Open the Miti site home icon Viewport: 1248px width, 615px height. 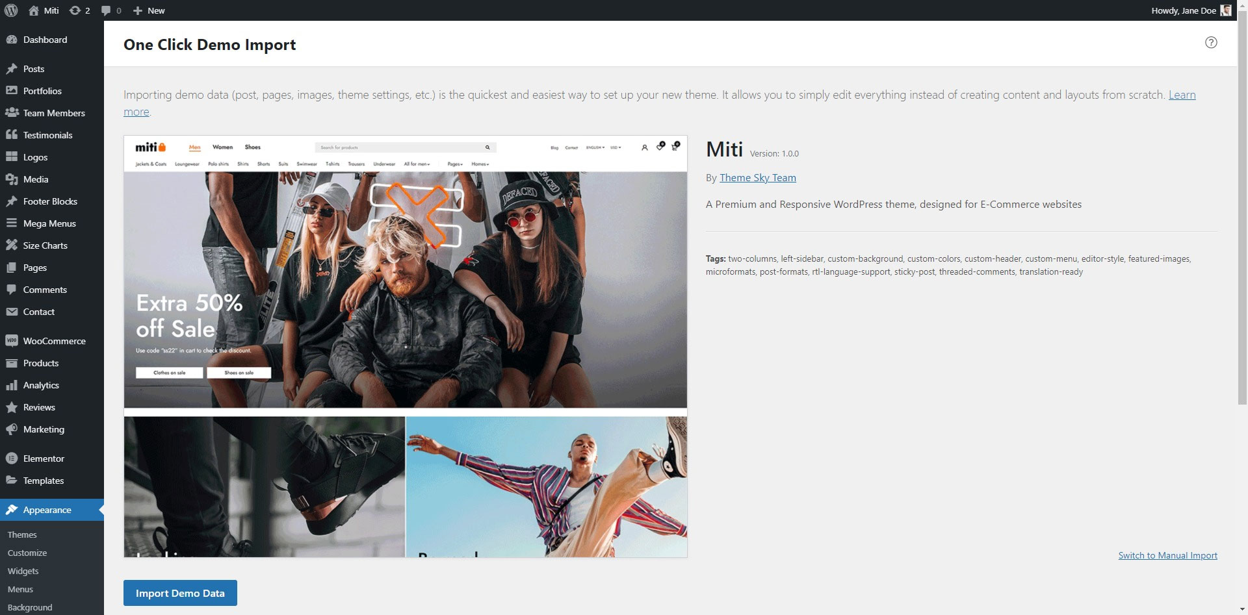pos(34,10)
